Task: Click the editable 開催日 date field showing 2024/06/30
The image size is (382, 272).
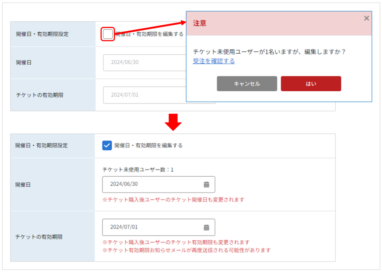Action: 159,185
